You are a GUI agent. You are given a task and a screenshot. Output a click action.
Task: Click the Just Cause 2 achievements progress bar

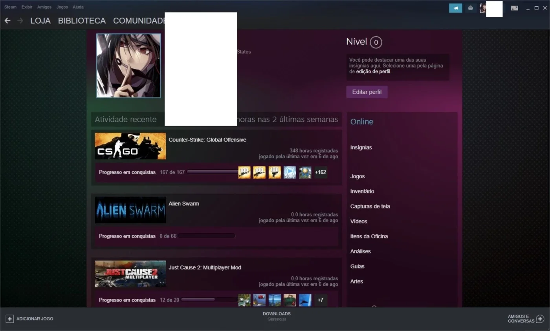209,300
